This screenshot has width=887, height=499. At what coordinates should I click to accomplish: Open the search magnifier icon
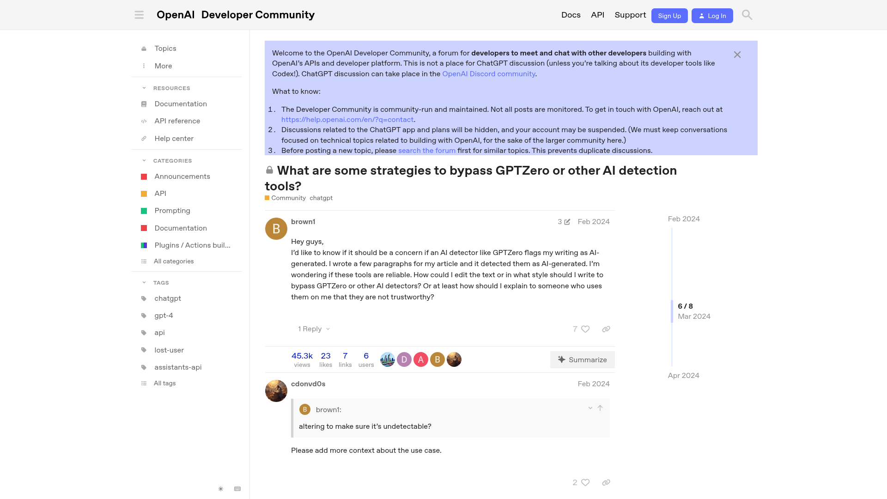coord(747,15)
